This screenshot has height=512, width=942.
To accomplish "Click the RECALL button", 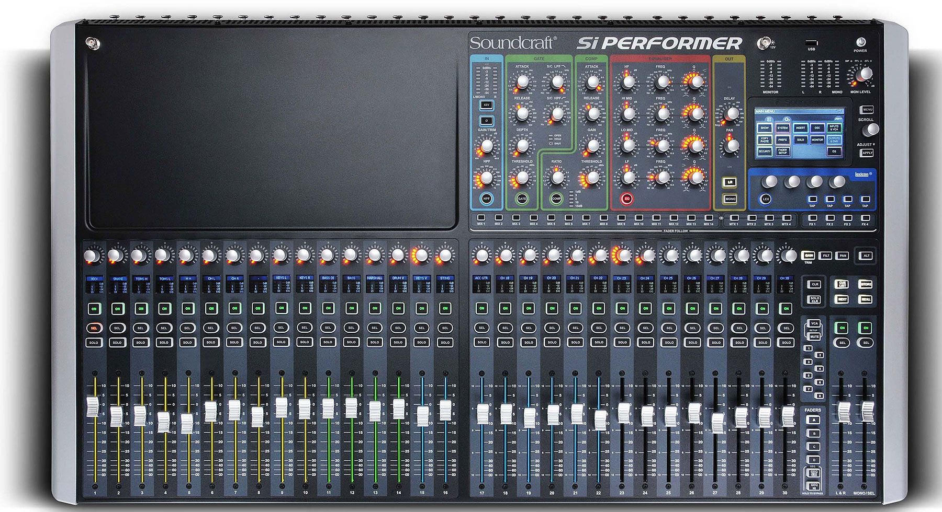I will (866, 299).
